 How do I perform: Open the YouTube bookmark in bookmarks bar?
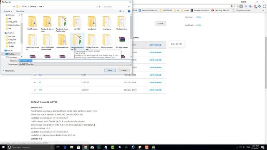[x=221, y=10]
